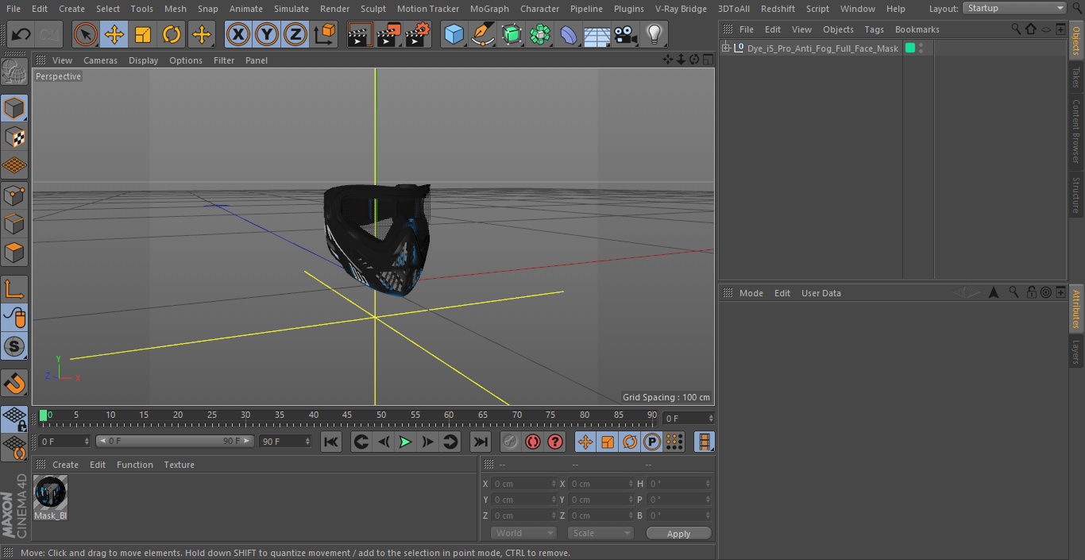Activate the Scale tool
The image size is (1085, 560).
click(x=143, y=34)
